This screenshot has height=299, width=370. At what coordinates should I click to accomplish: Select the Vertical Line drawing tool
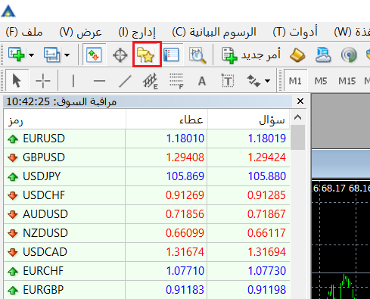tap(73, 81)
